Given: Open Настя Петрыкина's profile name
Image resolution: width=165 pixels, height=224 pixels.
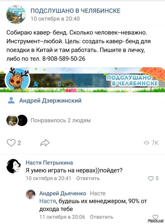Looking at the screenshot, I should (x=49, y=163).
